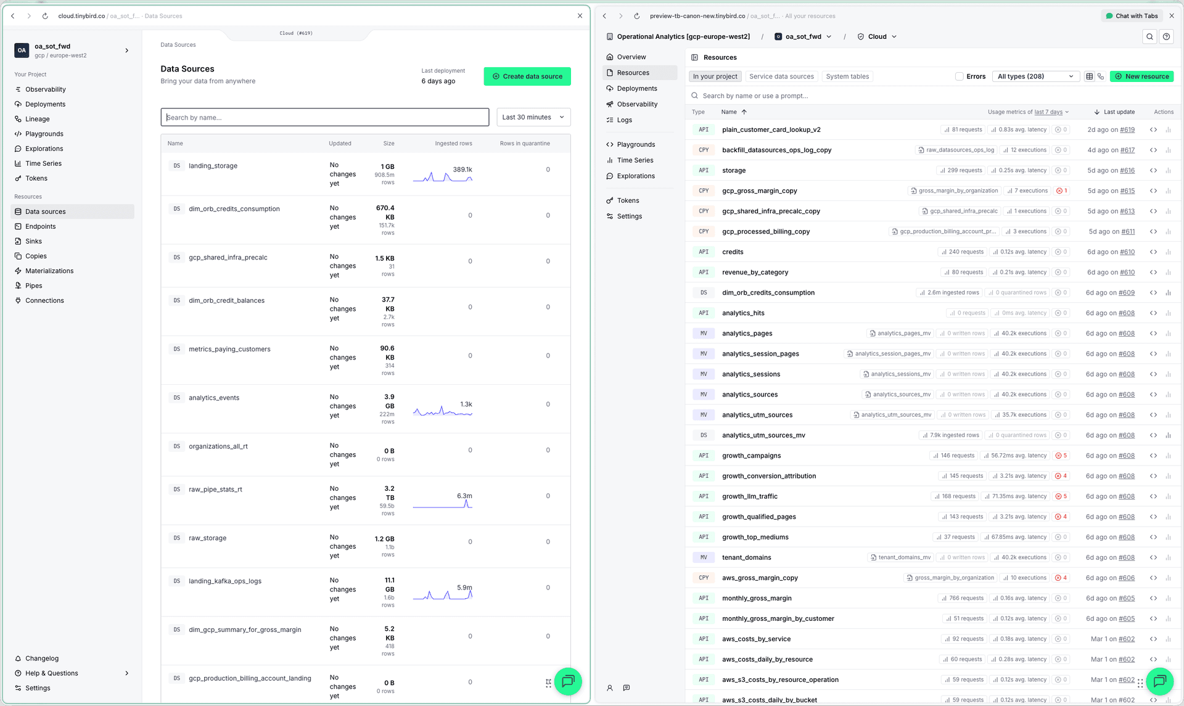Enable the Errors filter checkbox

click(959, 76)
